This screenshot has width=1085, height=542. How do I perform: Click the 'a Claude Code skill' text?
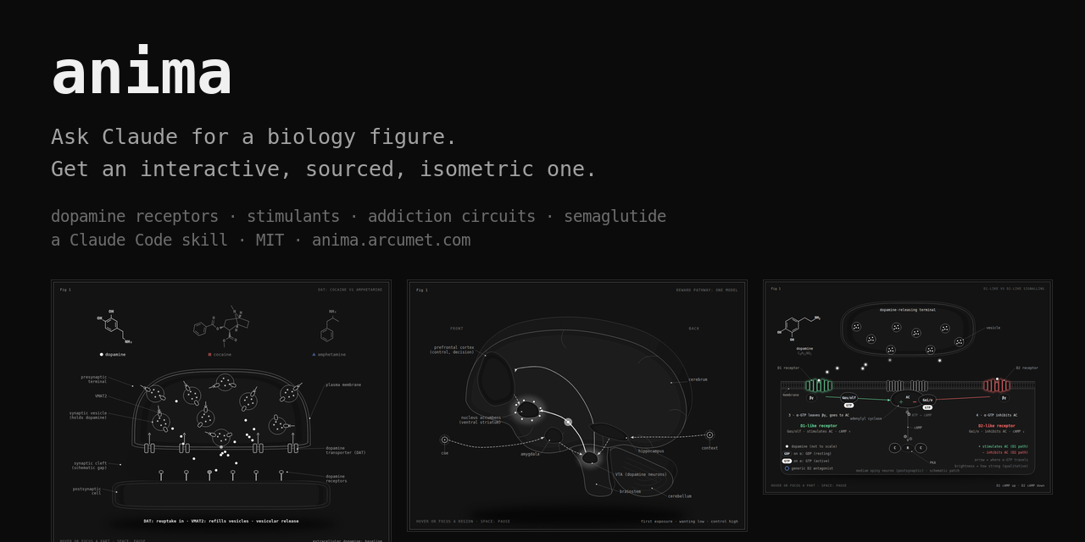139,241
